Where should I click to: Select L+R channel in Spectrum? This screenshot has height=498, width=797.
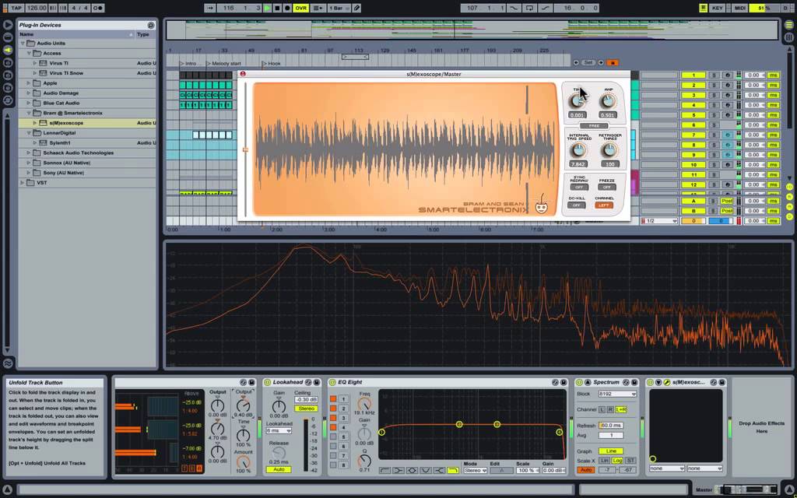pyautogui.click(x=620, y=409)
